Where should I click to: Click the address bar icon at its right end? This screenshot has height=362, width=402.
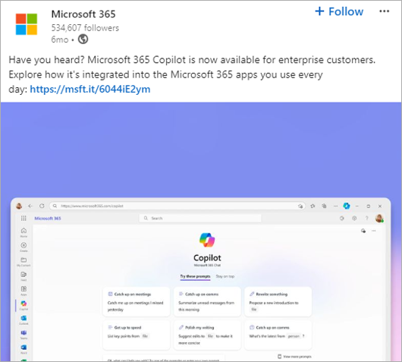300,206
